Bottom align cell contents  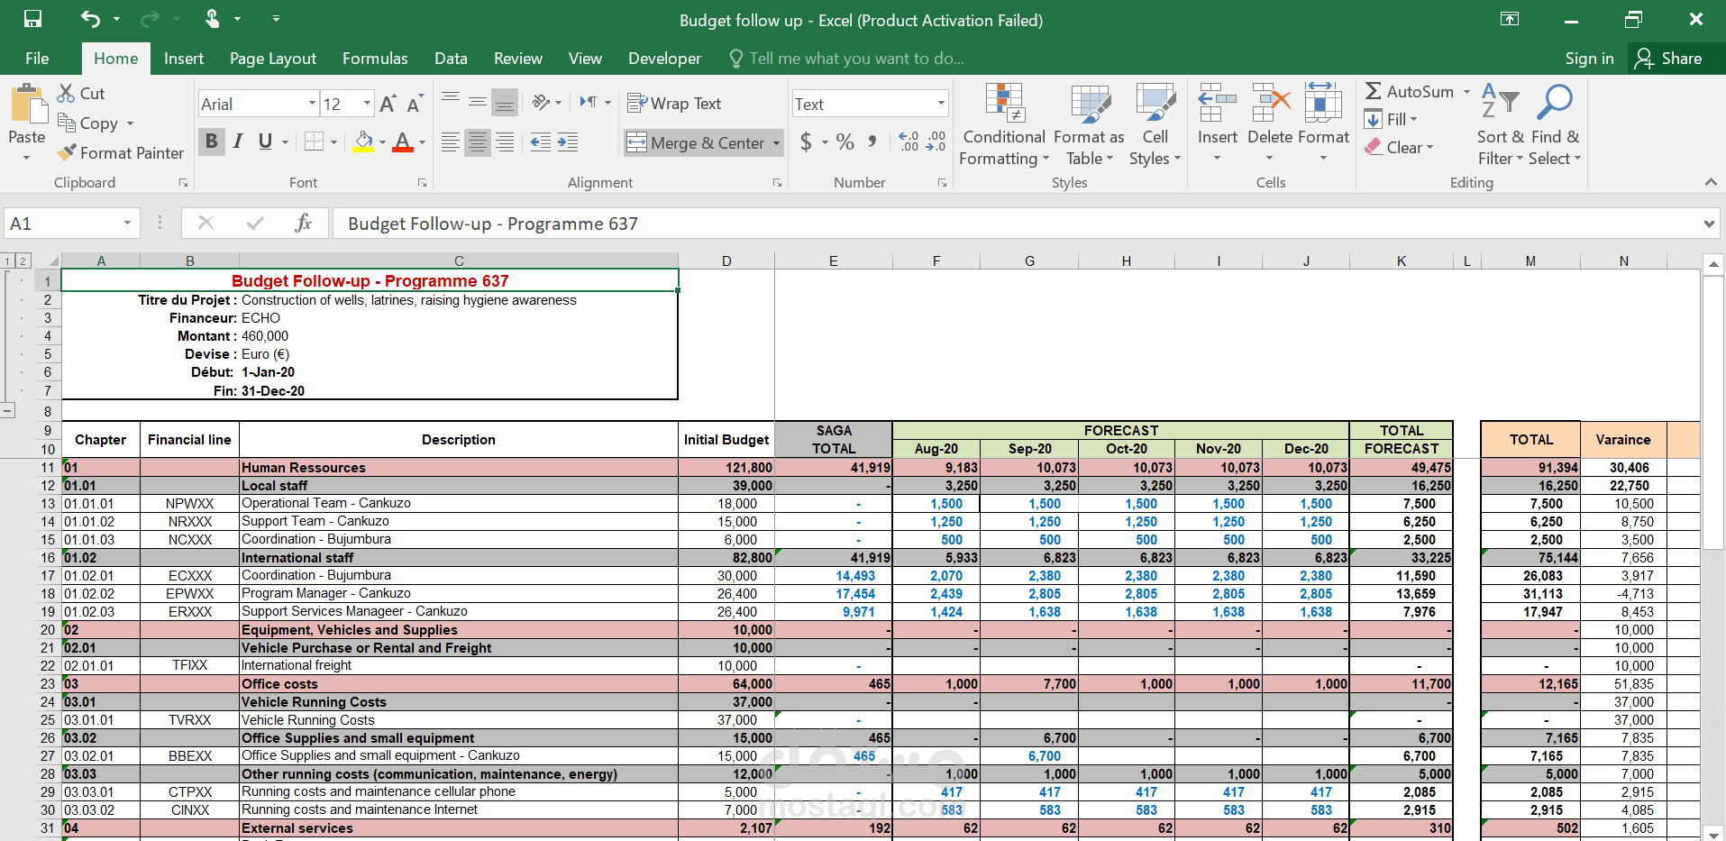pos(505,102)
